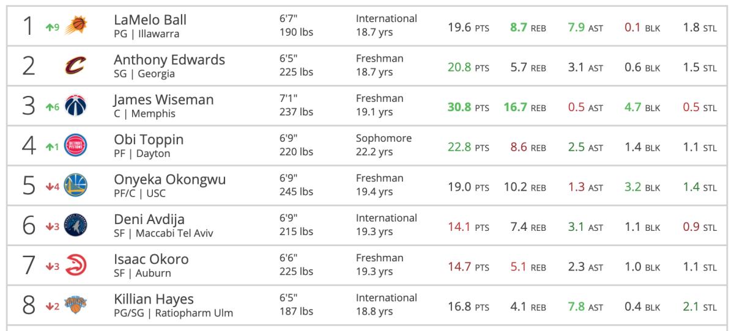The image size is (734, 331).
Task: Click the New York Knicks logo
Action: coord(76,307)
